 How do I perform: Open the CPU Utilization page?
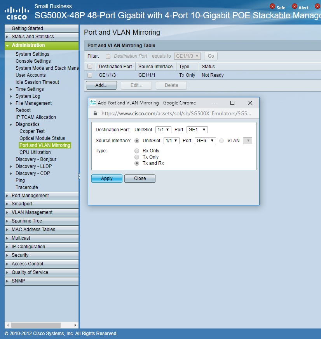pos(35,152)
